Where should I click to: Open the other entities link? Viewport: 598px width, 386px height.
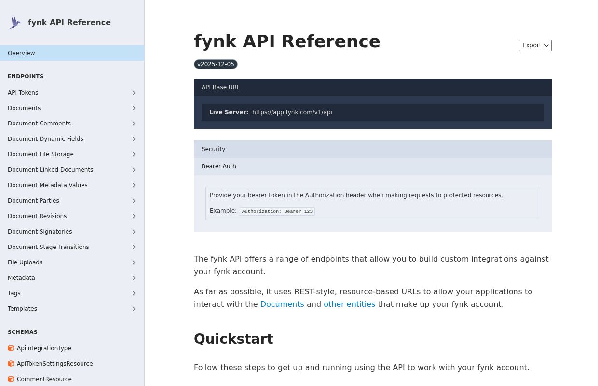(x=349, y=304)
